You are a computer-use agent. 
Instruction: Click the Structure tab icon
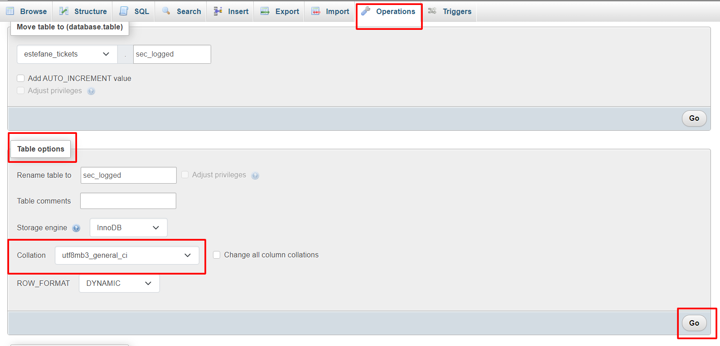[x=64, y=11]
